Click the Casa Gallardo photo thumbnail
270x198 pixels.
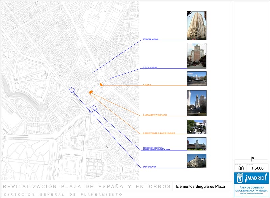pos(196,161)
